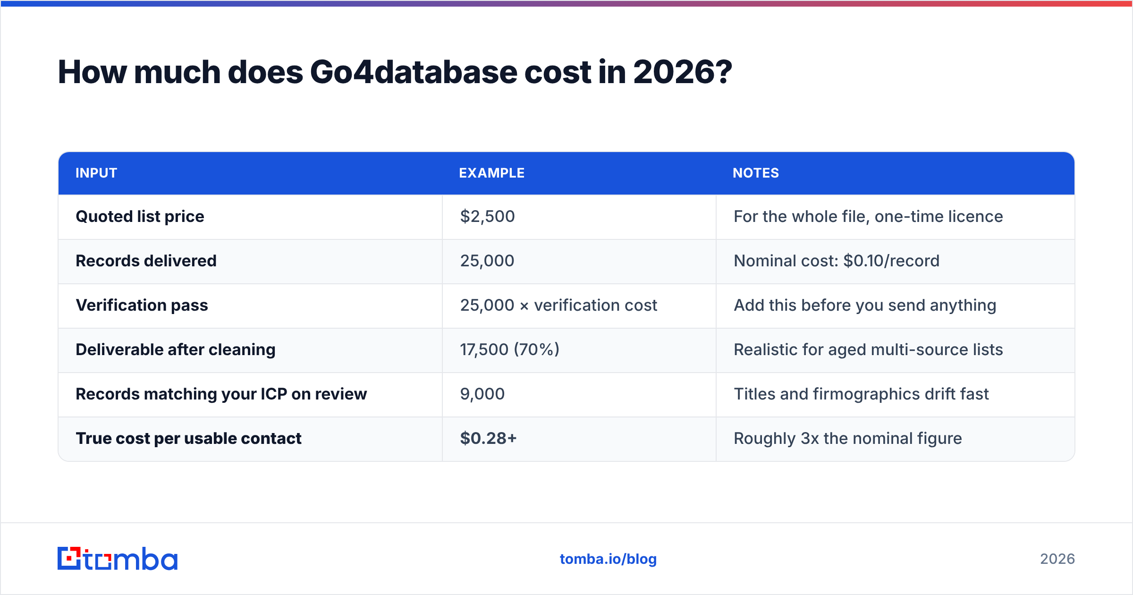This screenshot has width=1133, height=595.
Task: Click the Tomba logo
Action: pyautogui.click(x=118, y=559)
